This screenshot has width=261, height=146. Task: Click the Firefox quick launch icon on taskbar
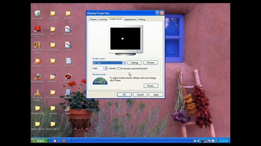click(64, 141)
